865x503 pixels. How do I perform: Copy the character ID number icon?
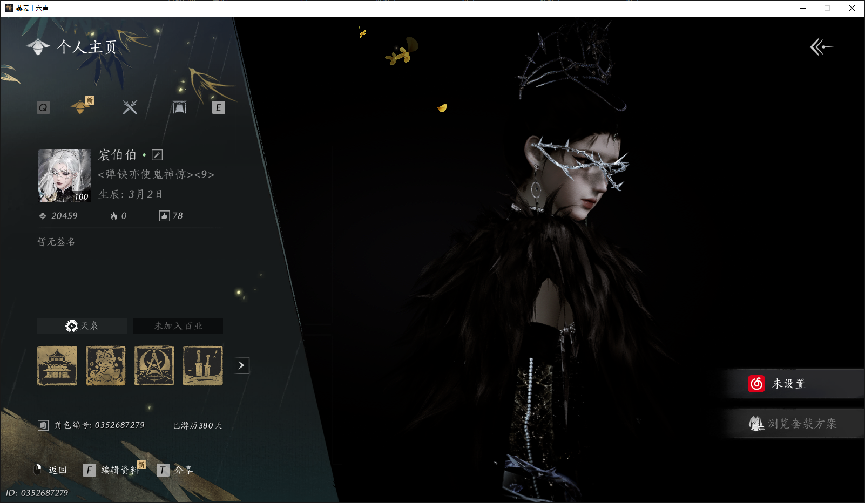click(43, 425)
